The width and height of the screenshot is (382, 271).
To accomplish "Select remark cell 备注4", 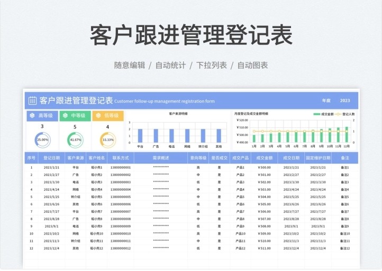I will point(345,190).
